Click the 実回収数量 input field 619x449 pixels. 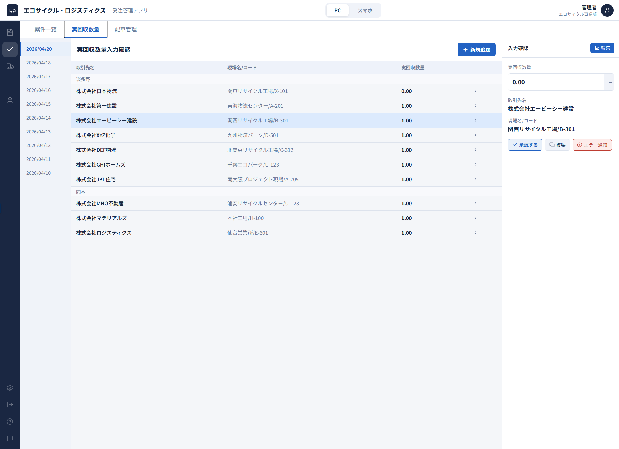pyautogui.click(x=556, y=82)
